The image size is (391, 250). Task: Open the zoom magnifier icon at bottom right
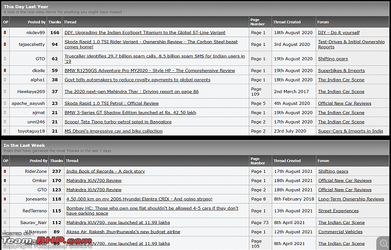click(x=384, y=243)
